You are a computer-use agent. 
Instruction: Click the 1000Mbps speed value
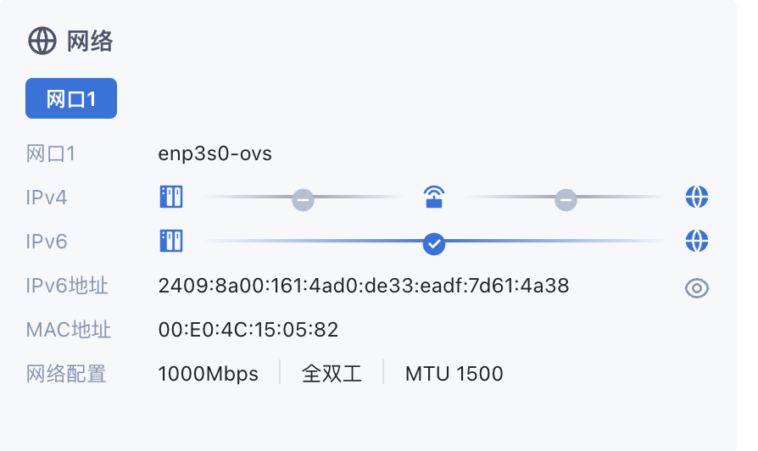point(209,374)
